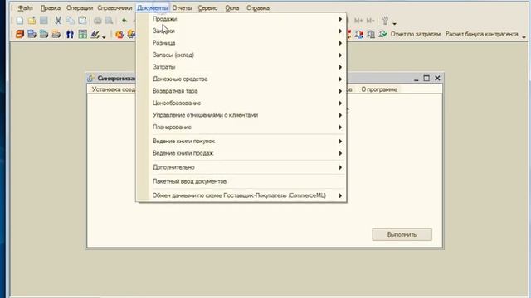This screenshot has height=298, width=531.
Task: Click the green table grid icon
Action: coord(82,34)
